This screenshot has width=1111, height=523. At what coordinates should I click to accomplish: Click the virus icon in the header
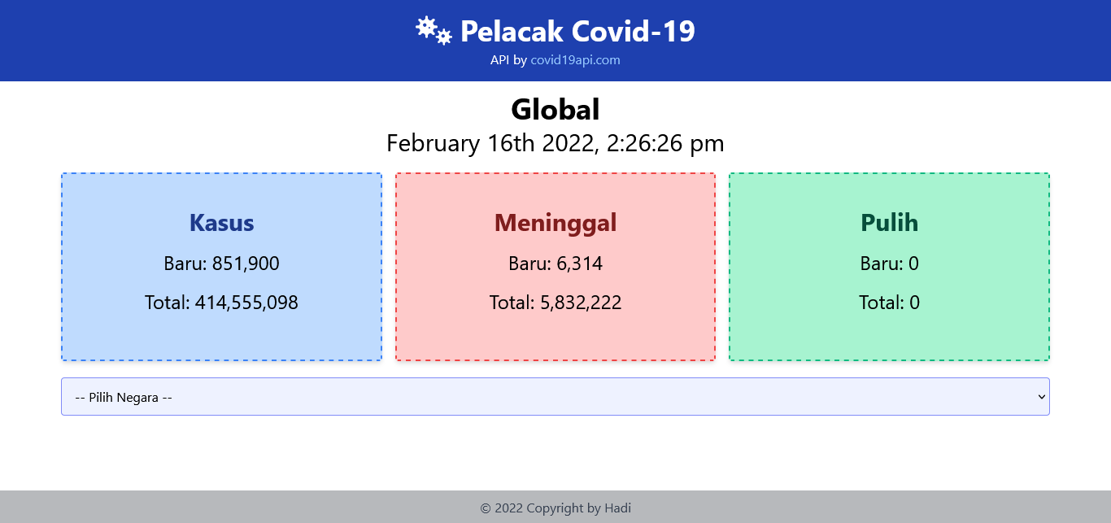coord(433,31)
